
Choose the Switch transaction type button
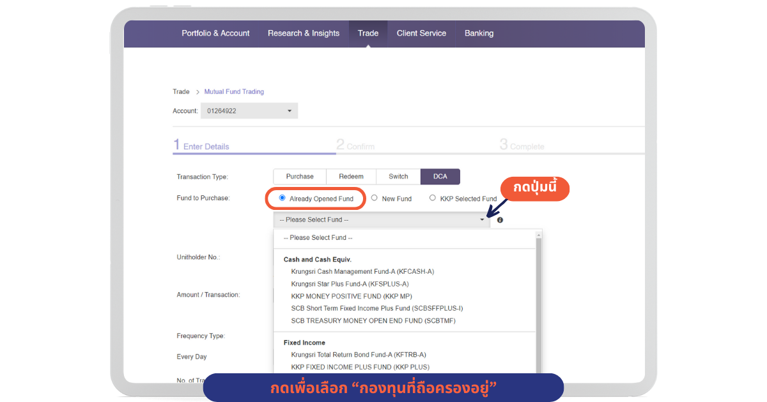pos(398,177)
